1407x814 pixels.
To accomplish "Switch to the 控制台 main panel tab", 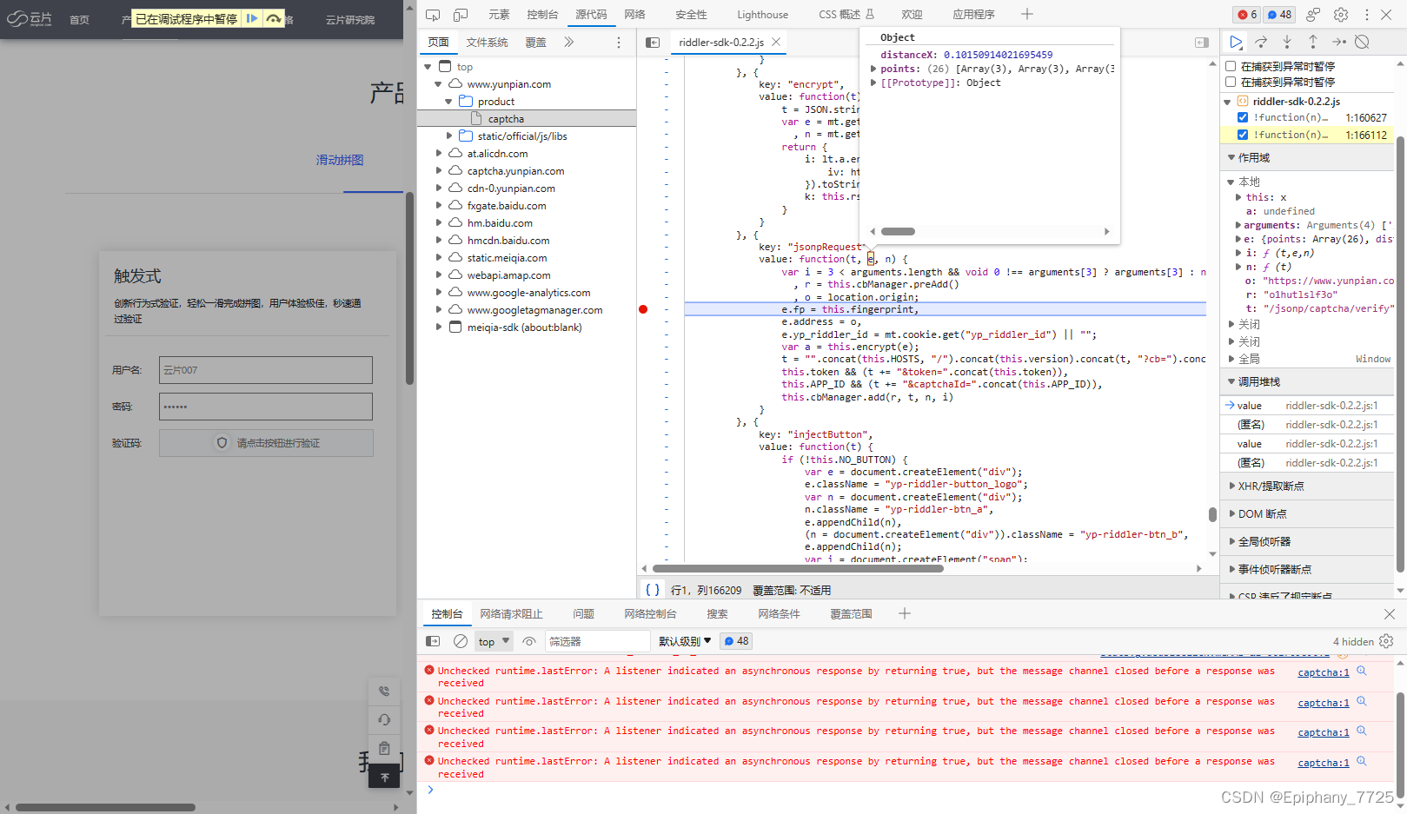I will pos(542,15).
